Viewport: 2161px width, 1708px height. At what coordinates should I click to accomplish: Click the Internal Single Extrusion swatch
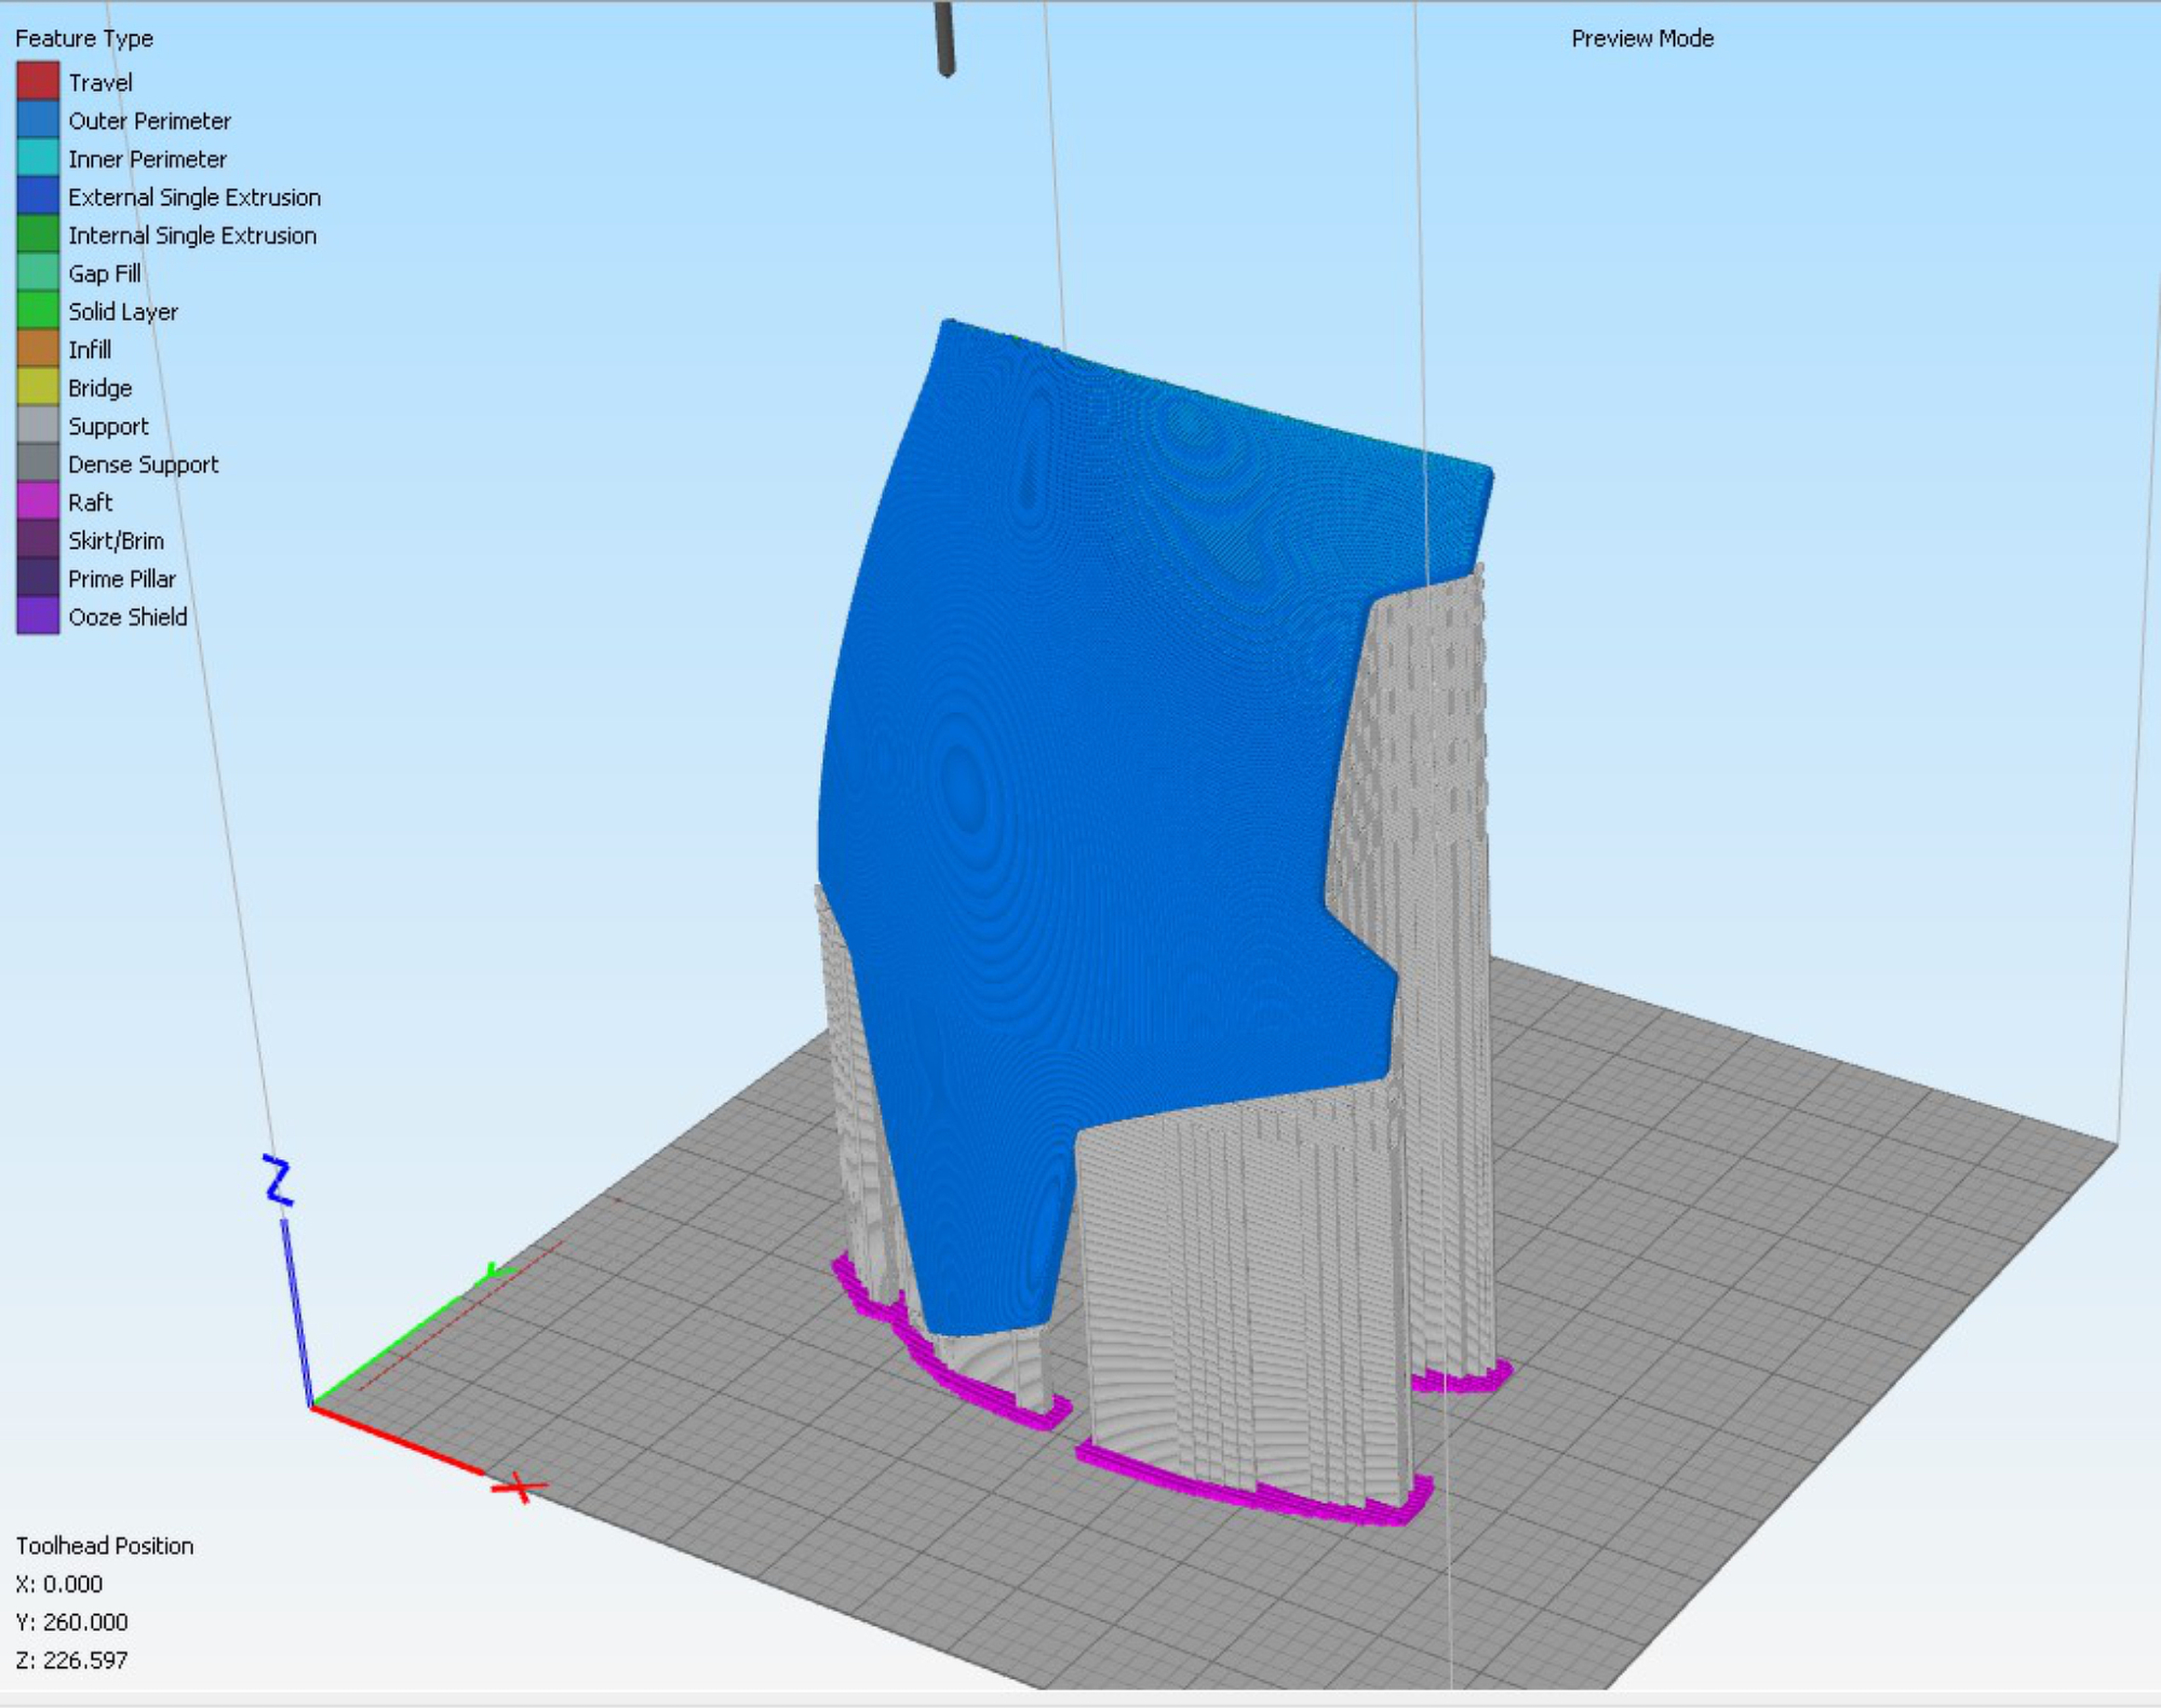(38, 235)
